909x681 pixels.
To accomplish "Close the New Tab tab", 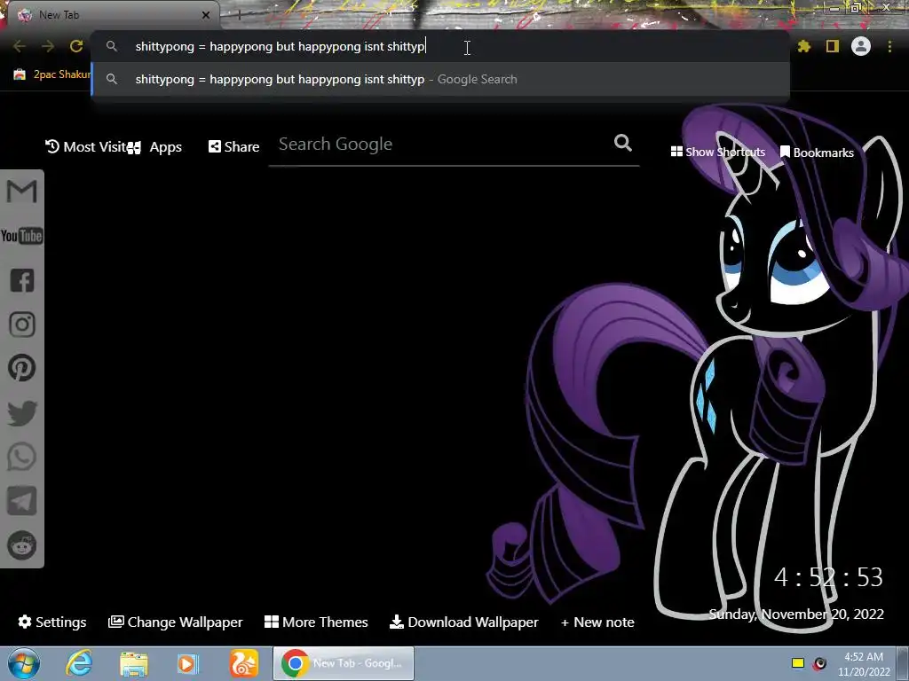I will [x=206, y=15].
